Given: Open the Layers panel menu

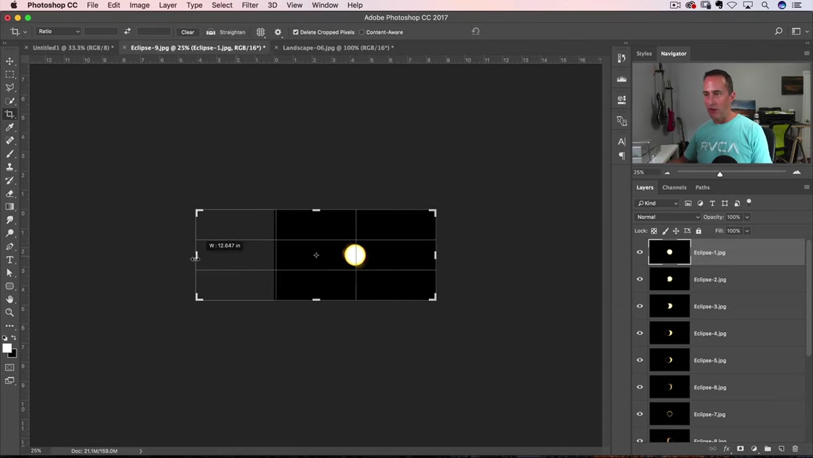Looking at the screenshot, I should click(806, 187).
